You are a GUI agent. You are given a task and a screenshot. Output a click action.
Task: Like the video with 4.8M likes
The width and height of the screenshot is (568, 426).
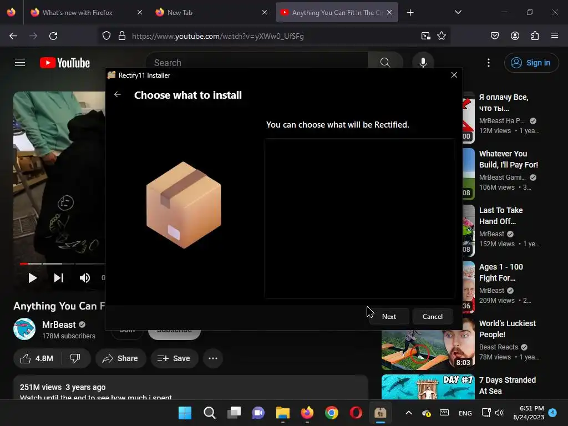(x=37, y=358)
